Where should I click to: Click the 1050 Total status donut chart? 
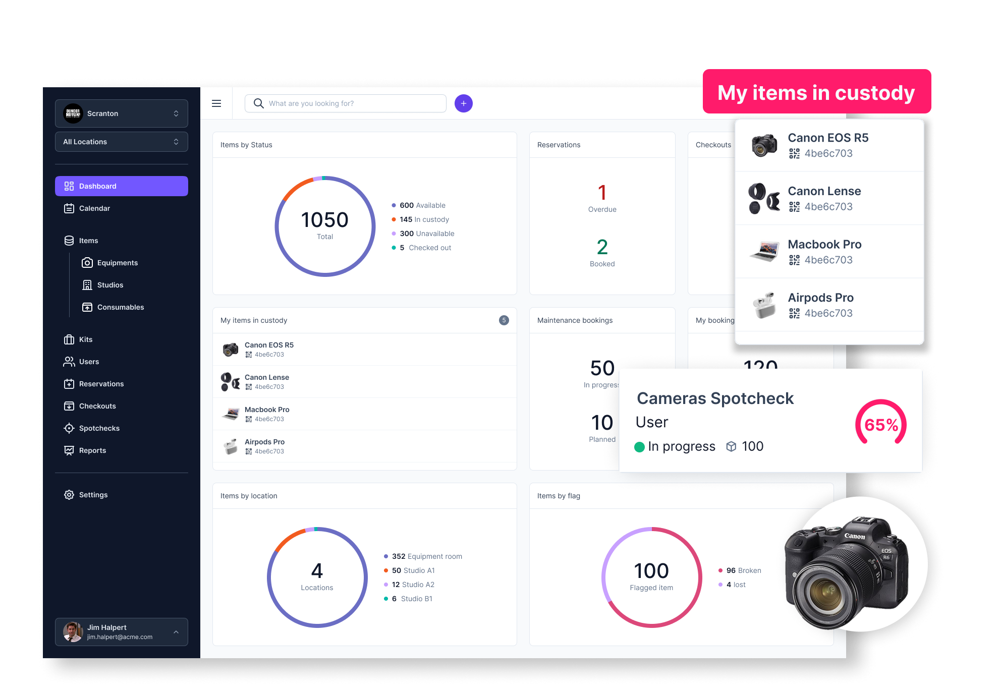coord(325,226)
